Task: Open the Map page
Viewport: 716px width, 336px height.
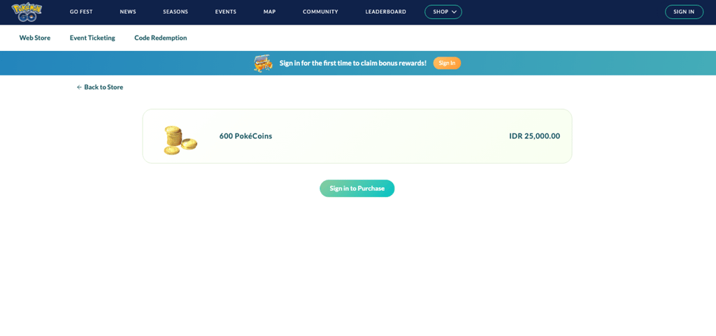Action: [269, 12]
